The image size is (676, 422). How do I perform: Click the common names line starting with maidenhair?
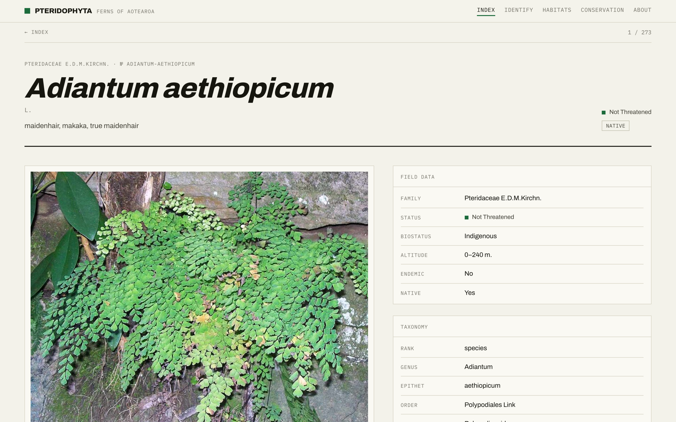pyautogui.click(x=82, y=126)
